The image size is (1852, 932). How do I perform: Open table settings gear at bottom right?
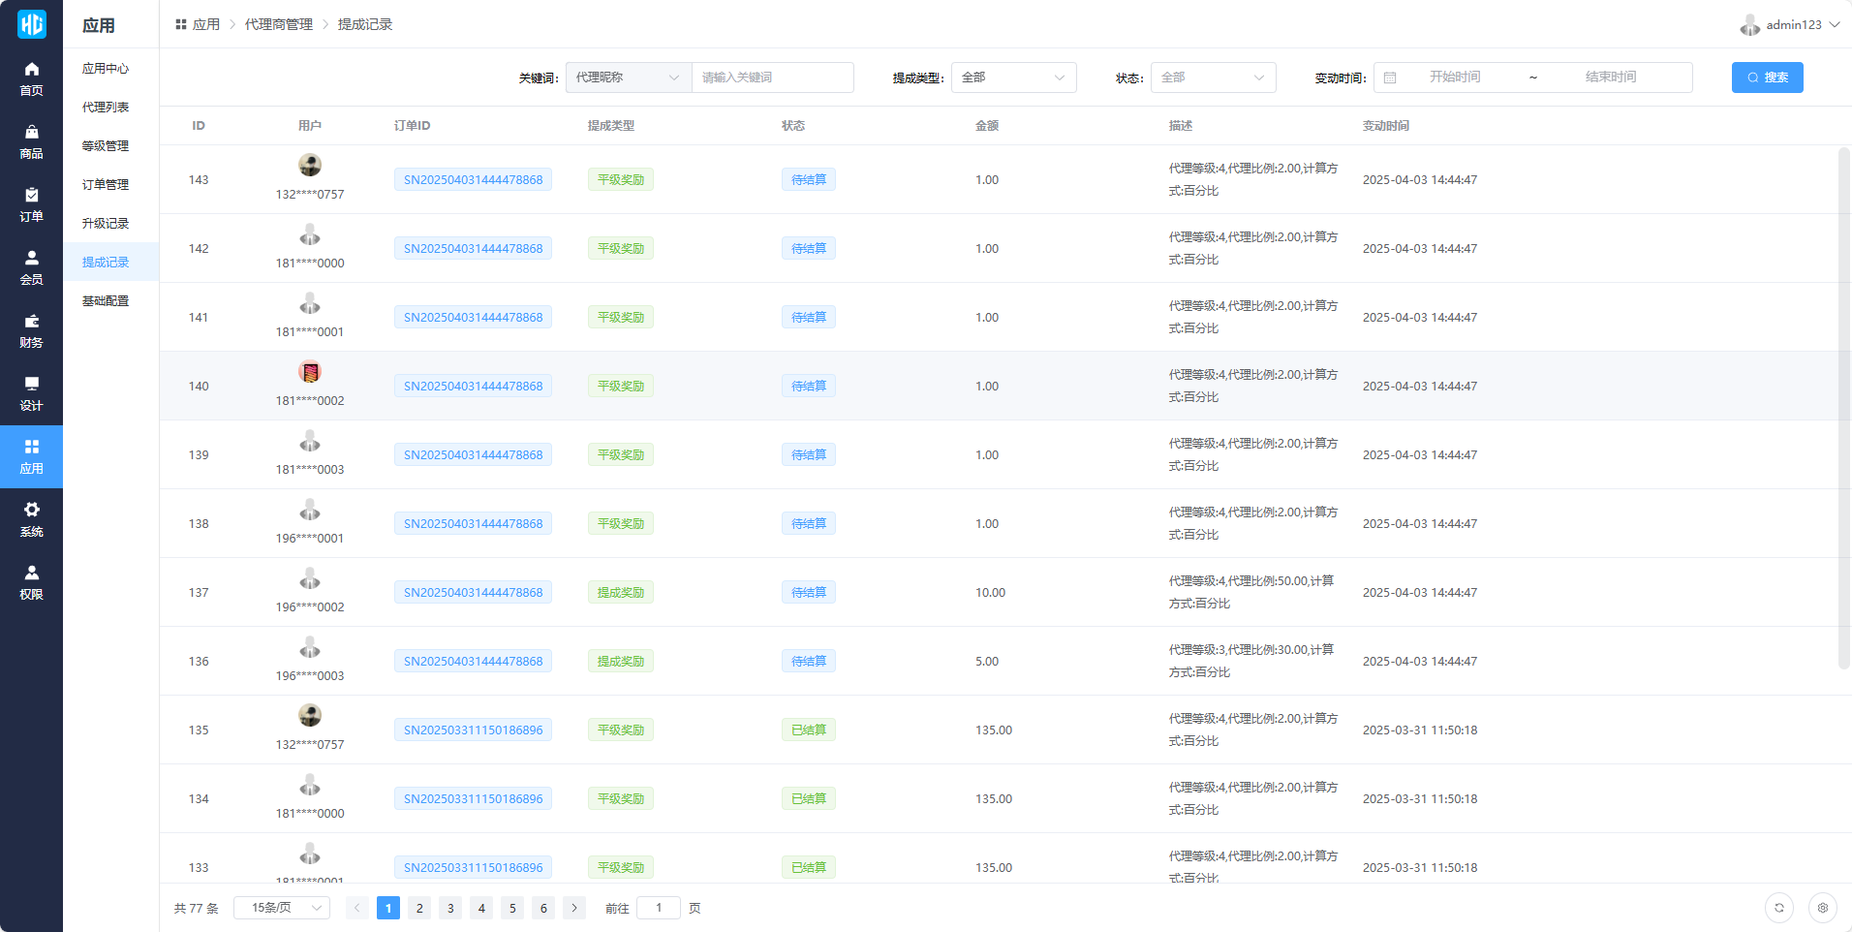pos(1822,908)
